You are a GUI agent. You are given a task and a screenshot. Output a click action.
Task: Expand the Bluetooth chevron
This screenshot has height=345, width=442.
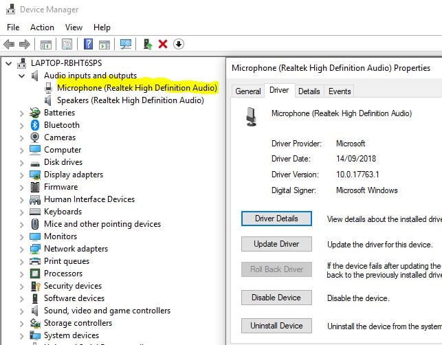click(22, 126)
